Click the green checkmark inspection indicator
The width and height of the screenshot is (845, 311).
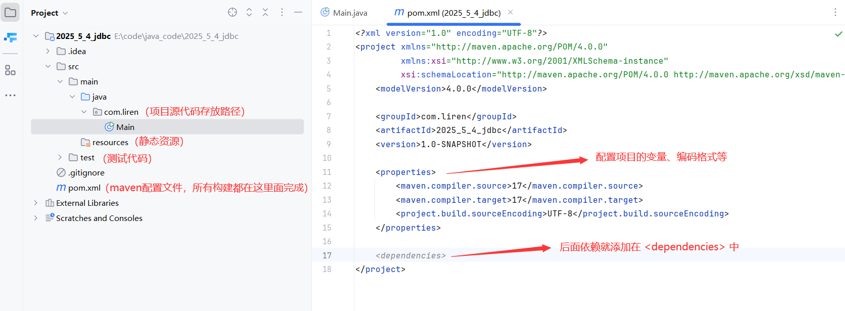(838, 34)
